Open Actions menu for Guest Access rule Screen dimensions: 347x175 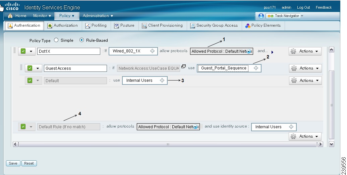pyautogui.click(x=305, y=68)
